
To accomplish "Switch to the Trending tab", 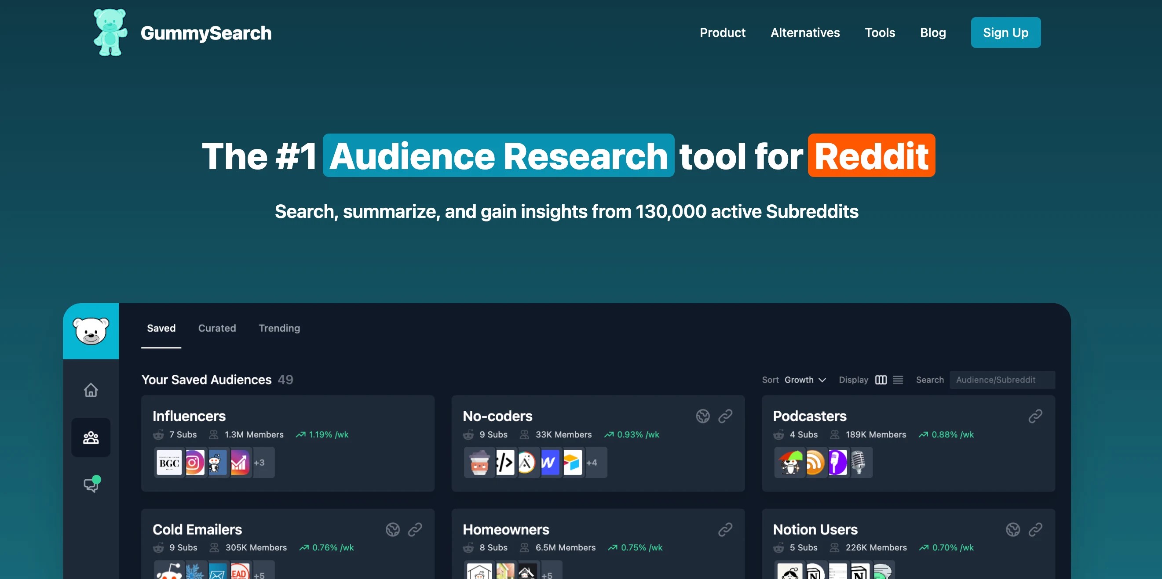I will click(279, 328).
